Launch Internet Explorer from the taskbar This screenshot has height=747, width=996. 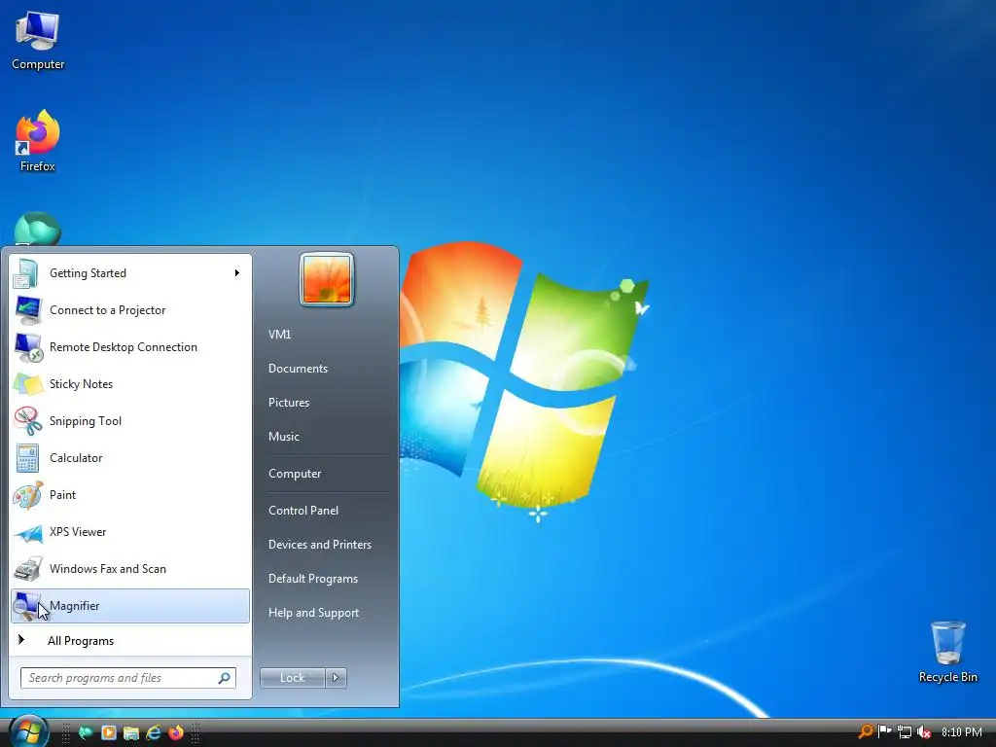154,732
